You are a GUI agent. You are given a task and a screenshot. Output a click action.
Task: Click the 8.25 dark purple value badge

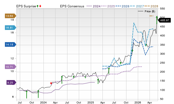point(11,82)
